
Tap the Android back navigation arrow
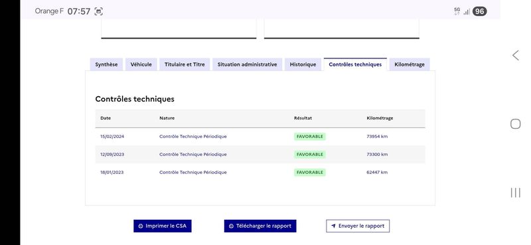pyautogui.click(x=516, y=55)
